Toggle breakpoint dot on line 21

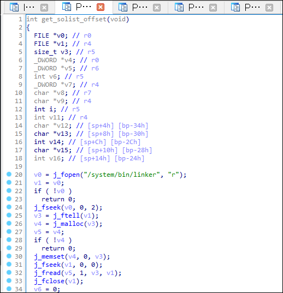click(x=9, y=182)
